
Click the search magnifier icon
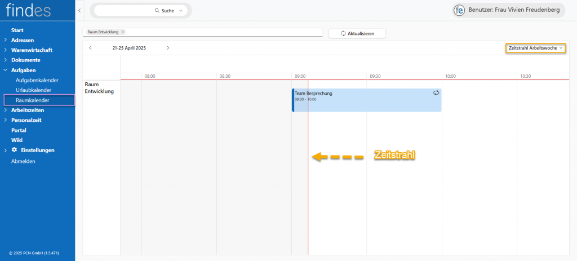pyautogui.click(x=157, y=11)
